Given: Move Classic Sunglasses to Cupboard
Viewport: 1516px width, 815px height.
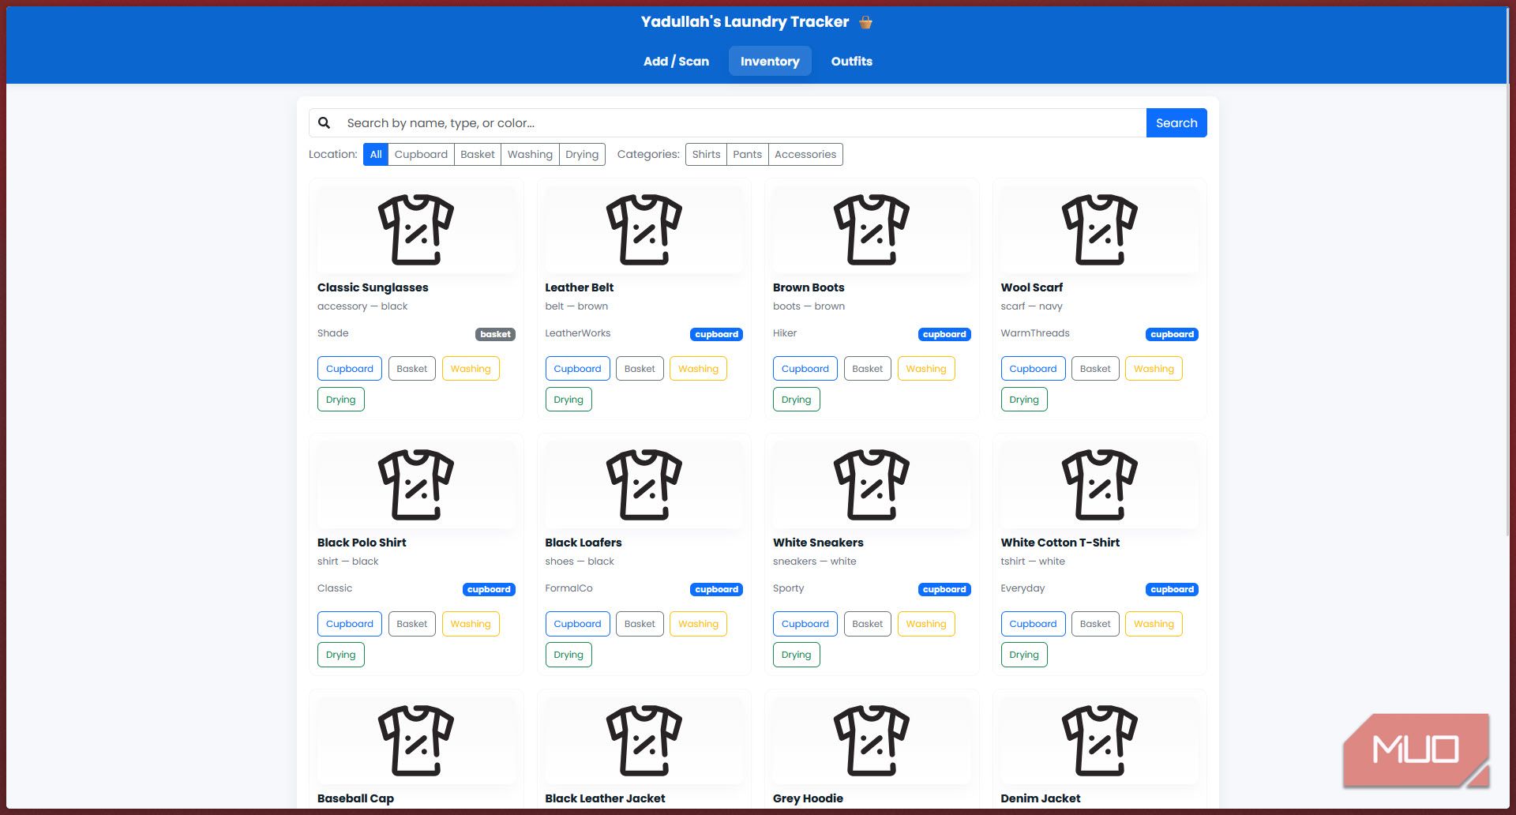Looking at the screenshot, I should [x=350, y=369].
